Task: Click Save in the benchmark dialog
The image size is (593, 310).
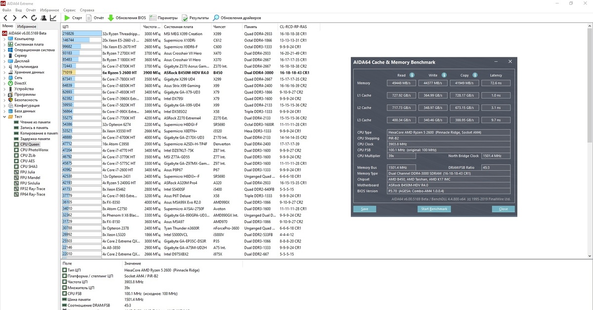Action: 365,209
